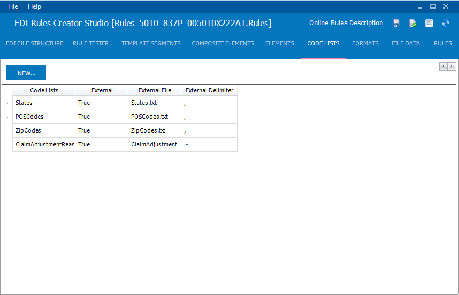Click the blue refresh arrows icon
Image resolution: width=459 pixels, height=295 pixels.
(446, 23)
